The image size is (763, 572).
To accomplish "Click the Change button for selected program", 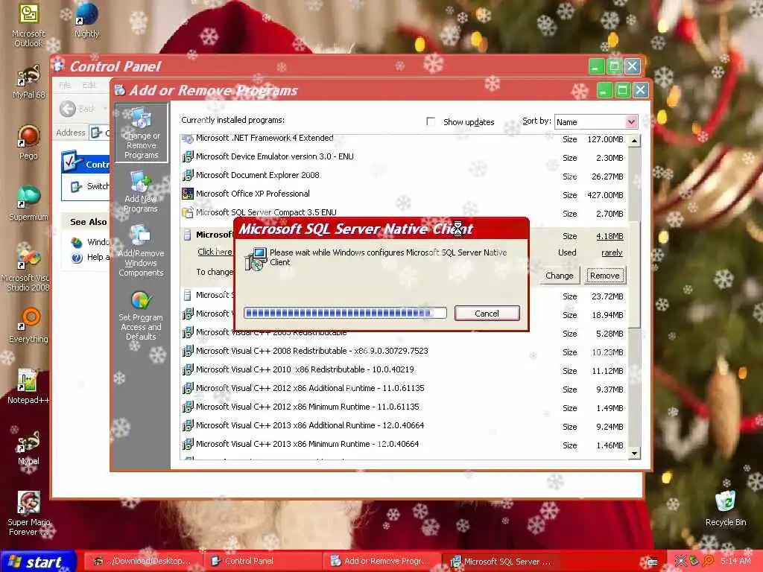I will coord(559,276).
